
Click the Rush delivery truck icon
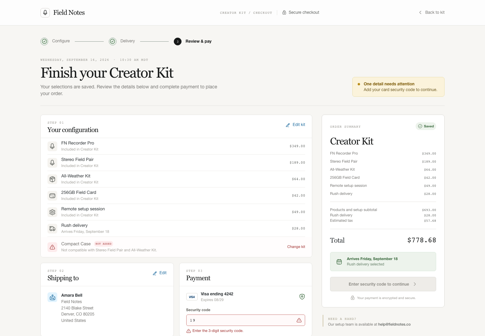pos(52,228)
